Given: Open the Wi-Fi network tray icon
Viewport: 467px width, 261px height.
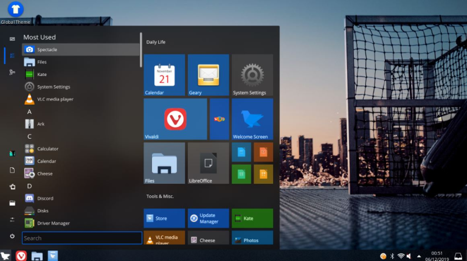Looking at the screenshot, I should click(x=401, y=256).
